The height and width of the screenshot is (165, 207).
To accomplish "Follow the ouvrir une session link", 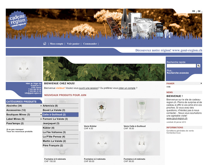I will 88,88.
